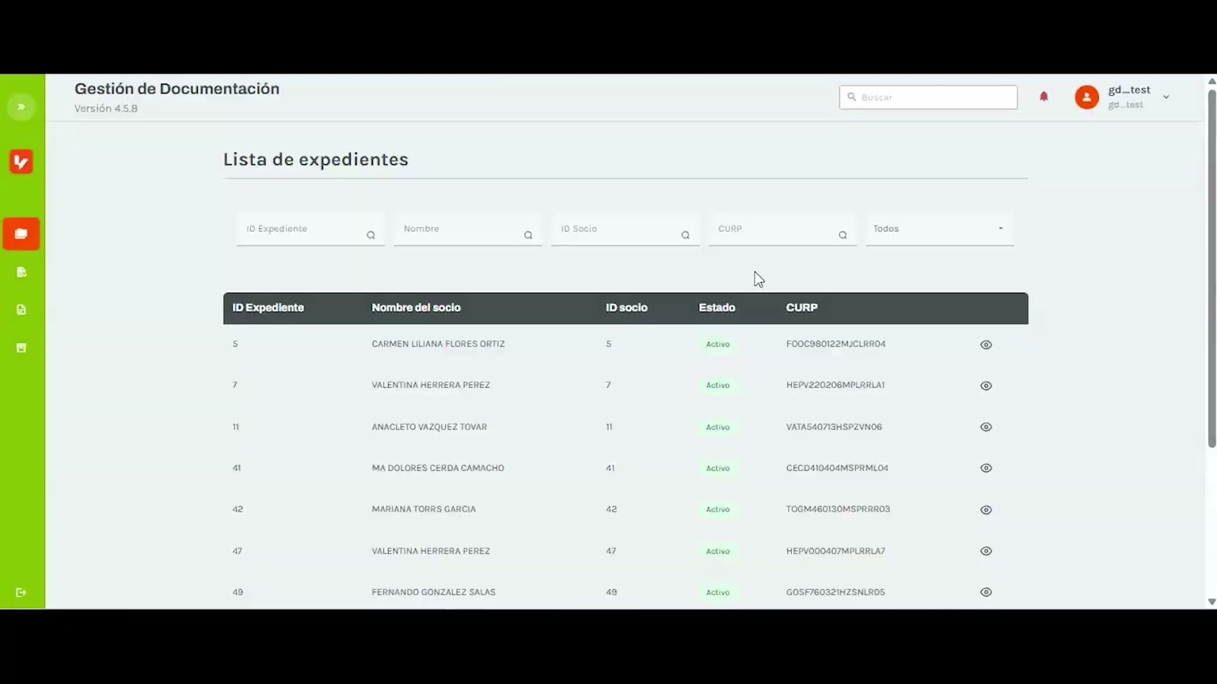1217x684 pixels.
Task: Select the name MARIANA TORRS GARCIA
Action: pyautogui.click(x=424, y=509)
